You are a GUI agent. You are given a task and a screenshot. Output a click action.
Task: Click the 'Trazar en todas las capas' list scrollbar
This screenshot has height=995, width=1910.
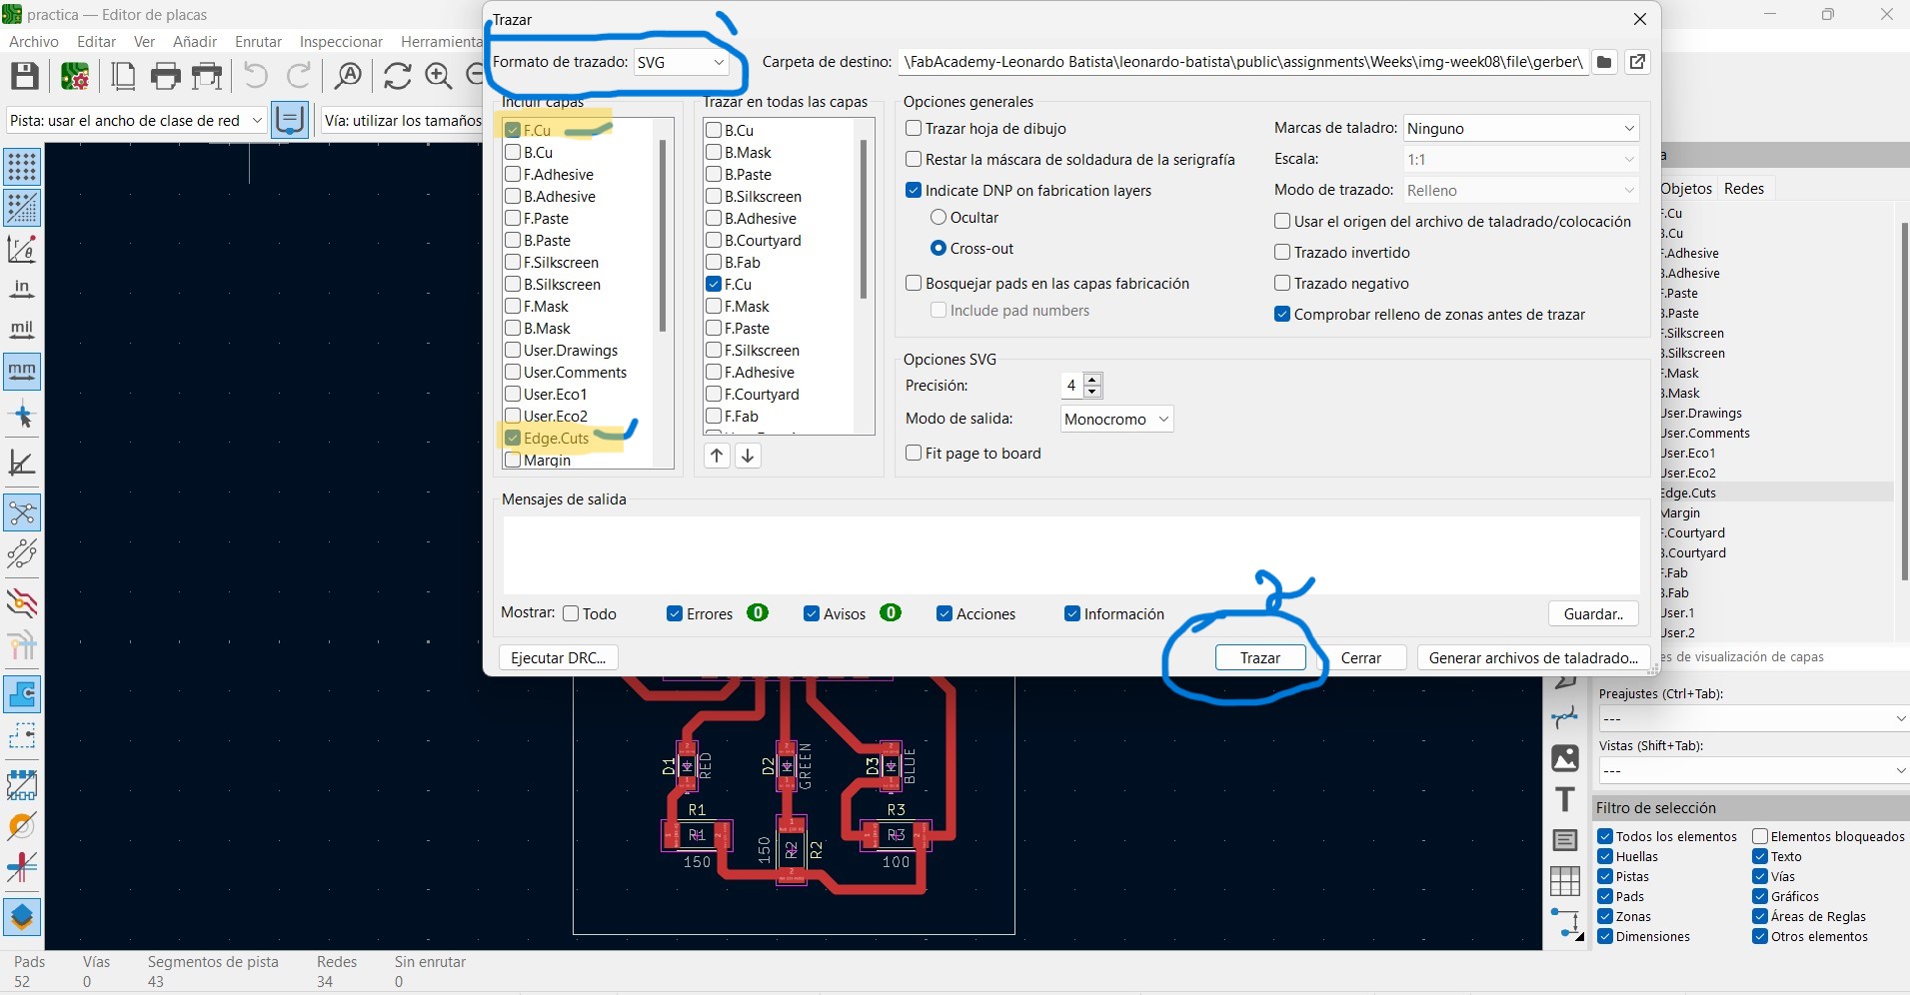[863, 219]
